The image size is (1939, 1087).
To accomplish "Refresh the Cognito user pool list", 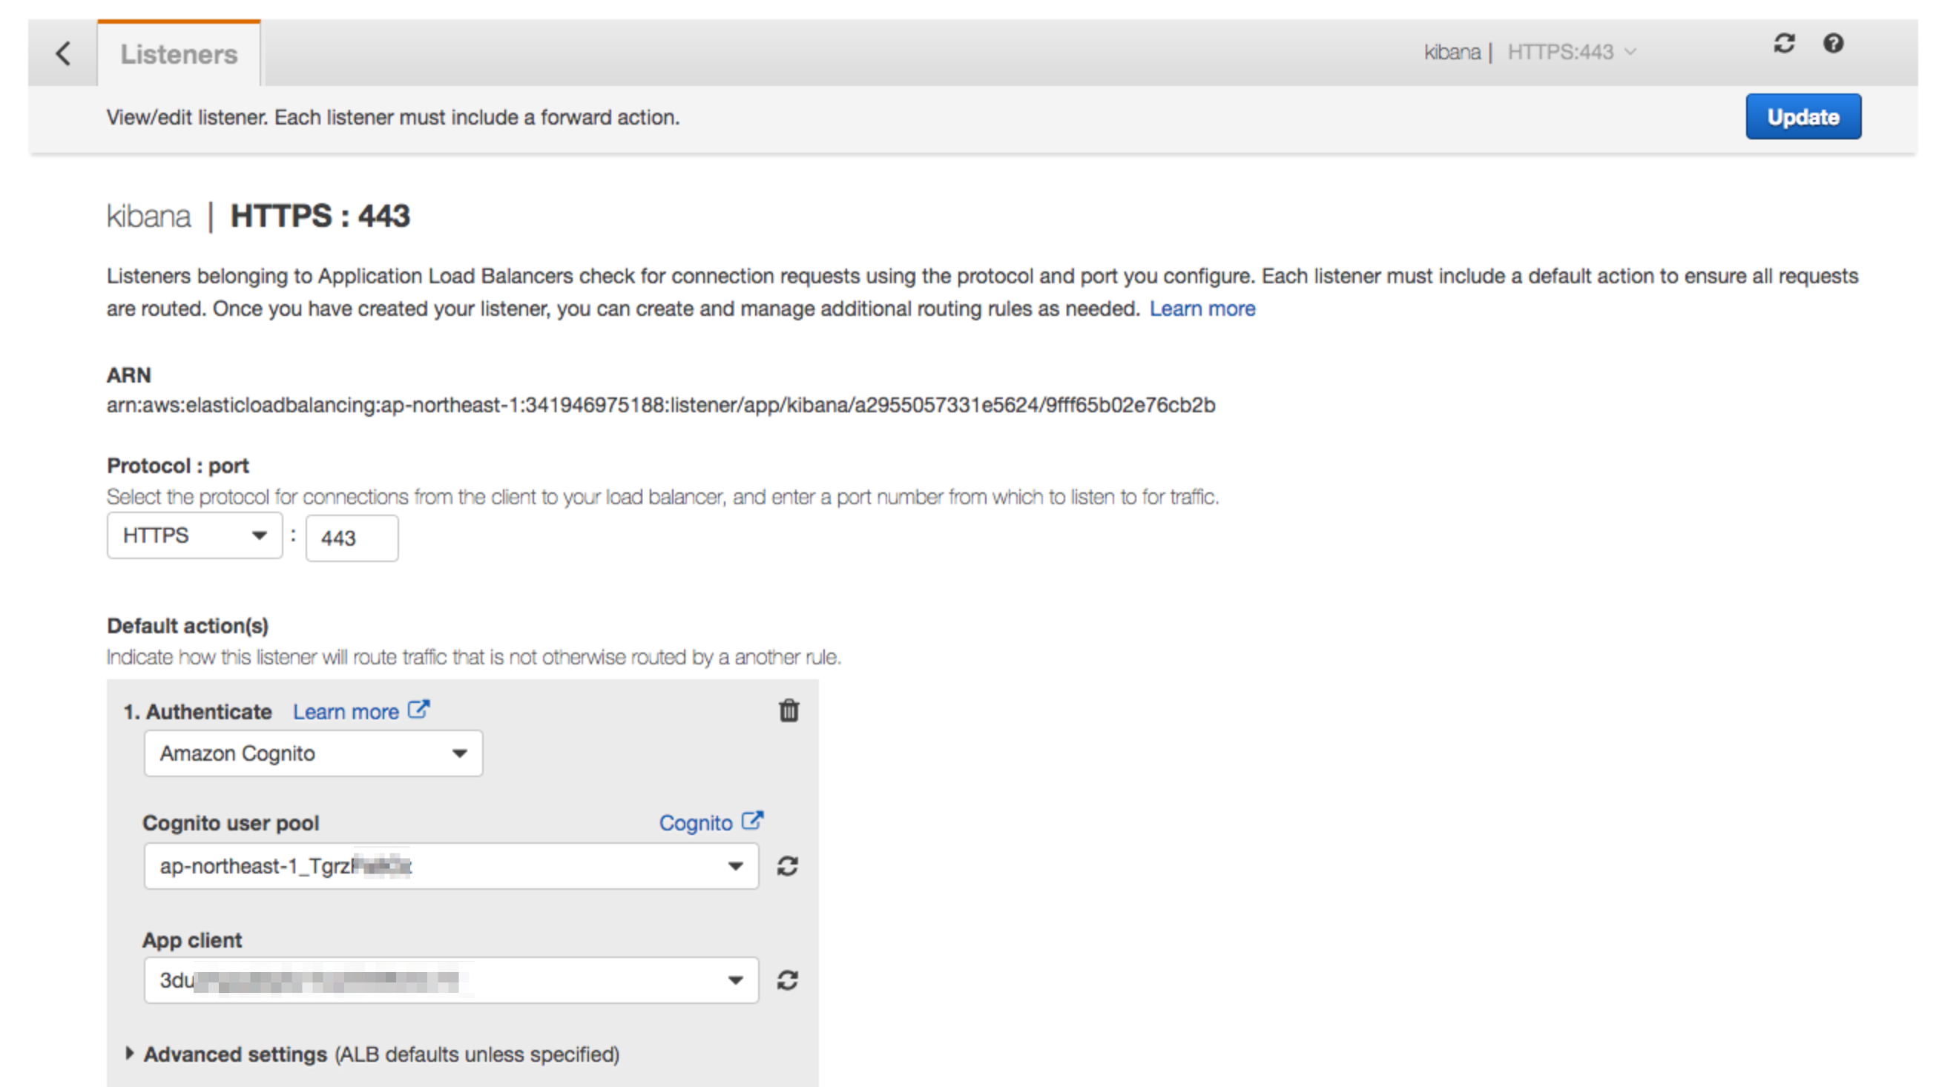I will (x=787, y=867).
